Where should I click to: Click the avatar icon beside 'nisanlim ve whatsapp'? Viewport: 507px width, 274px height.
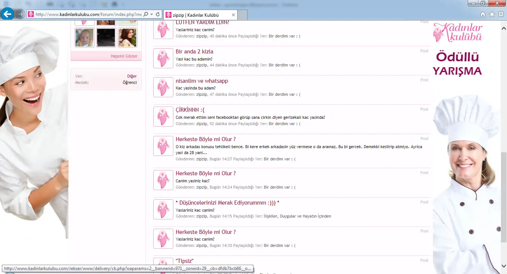click(163, 87)
